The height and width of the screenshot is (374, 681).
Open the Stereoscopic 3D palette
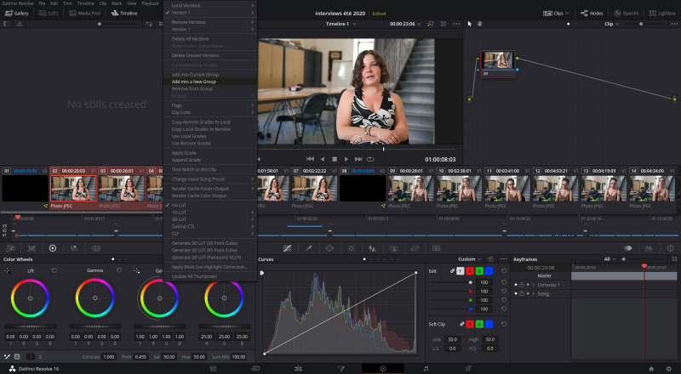[x=436, y=248]
